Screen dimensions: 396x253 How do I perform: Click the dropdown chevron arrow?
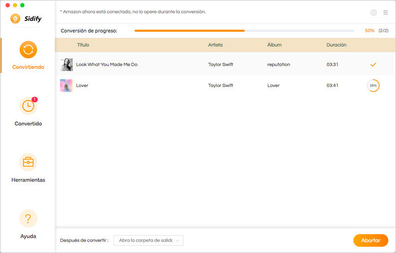click(x=177, y=241)
